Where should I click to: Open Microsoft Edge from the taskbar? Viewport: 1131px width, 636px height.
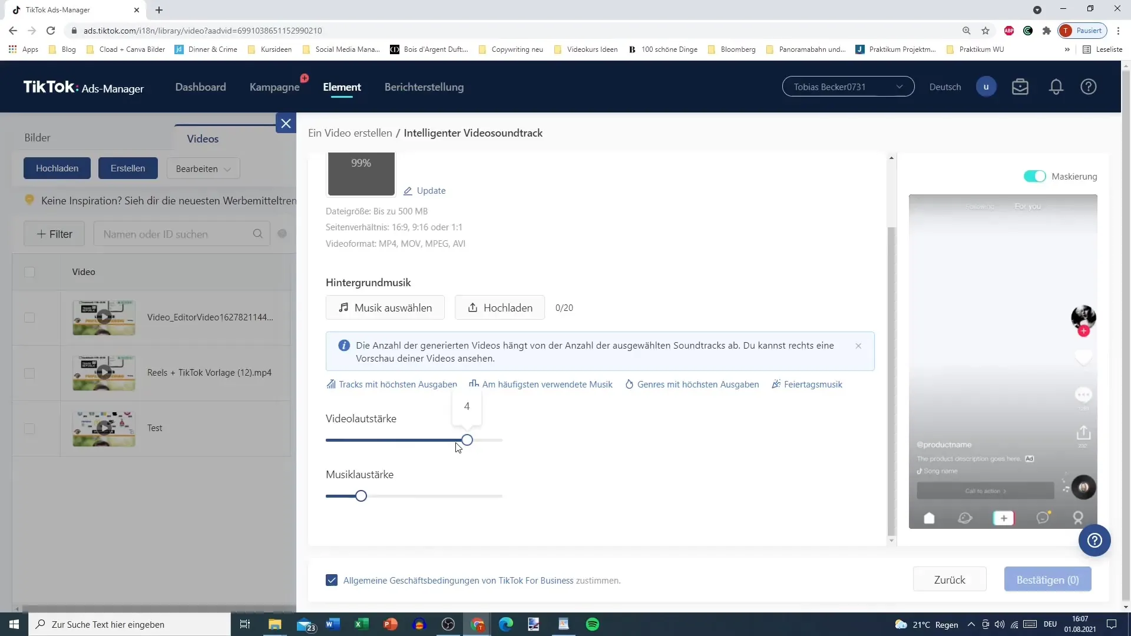506,624
